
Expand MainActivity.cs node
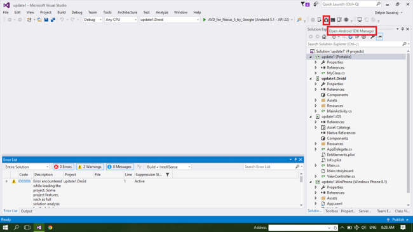[x=316, y=111]
